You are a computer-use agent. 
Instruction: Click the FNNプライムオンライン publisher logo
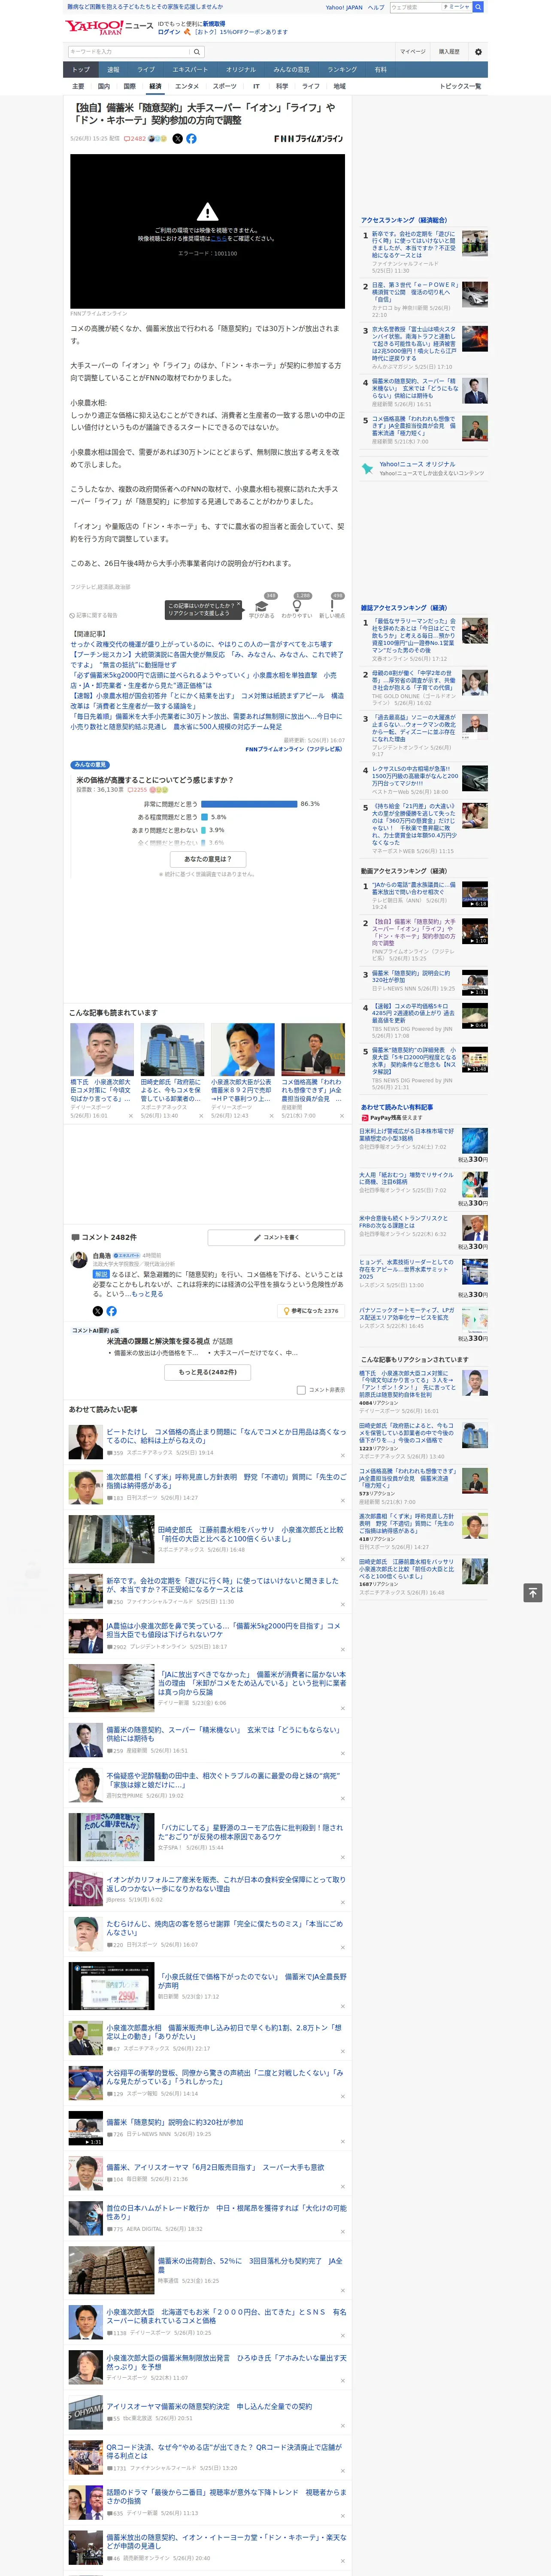click(308, 139)
